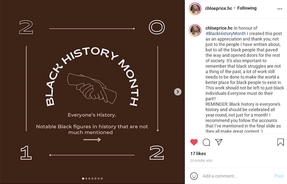The height and width of the screenshot is (184, 287).
Task: Go to next slide with arrow
Action: (x=178, y=92)
